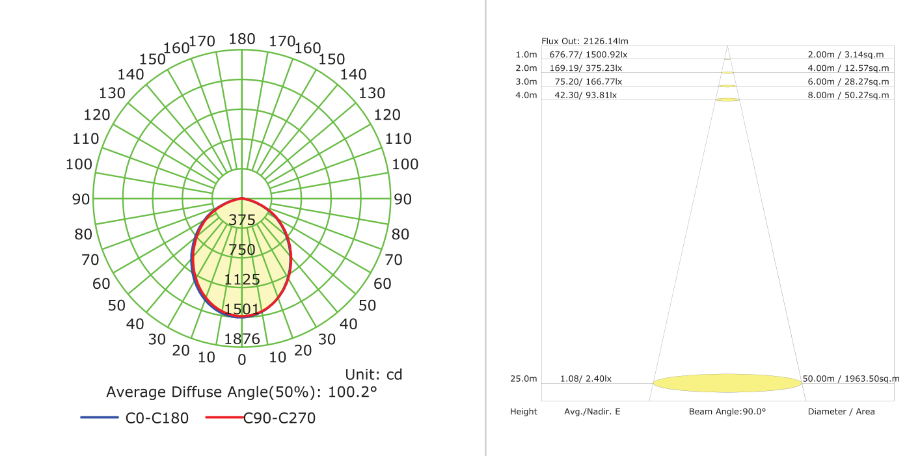Click the yellow beam ellipse at 4.0m
920x456 pixels.
(727, 100)
